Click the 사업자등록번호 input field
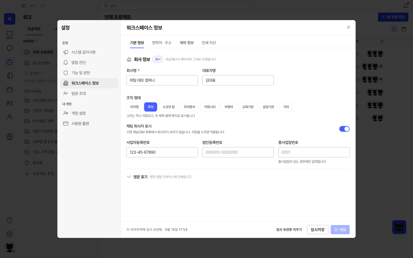 click(x=162, y=152)
